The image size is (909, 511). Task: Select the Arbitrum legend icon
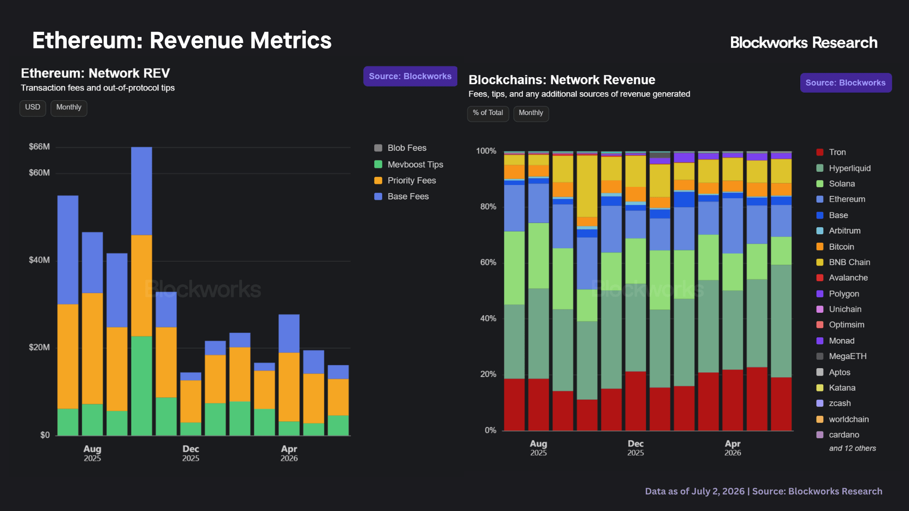(x=820, y=231)
